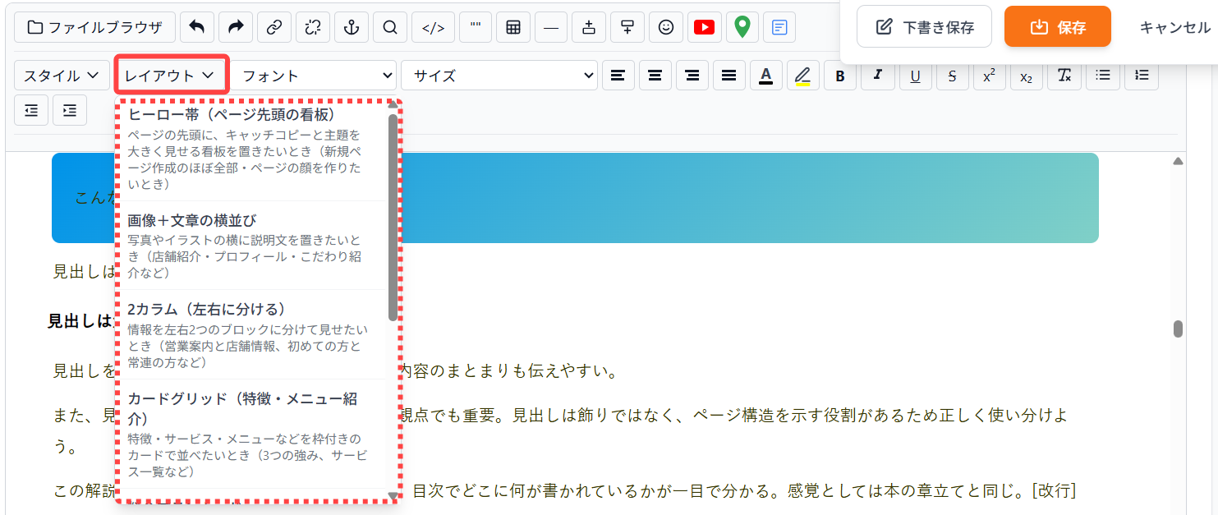The height and width of the screenshot is (515, 1218).
Task: Decrease indent with the outdent icon
Action: [31, 110]
